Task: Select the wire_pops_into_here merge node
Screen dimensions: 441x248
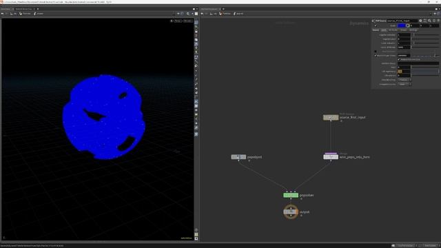Action: [331, 156]
